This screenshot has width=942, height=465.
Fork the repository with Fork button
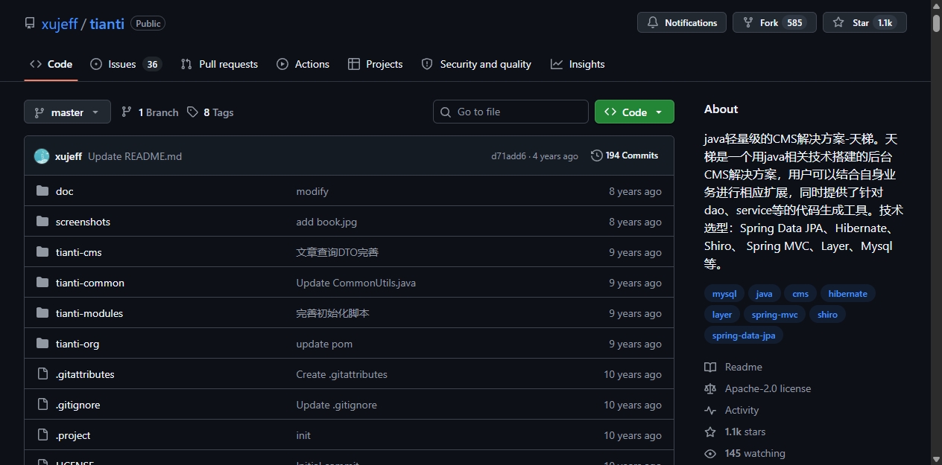coord(774,23)
